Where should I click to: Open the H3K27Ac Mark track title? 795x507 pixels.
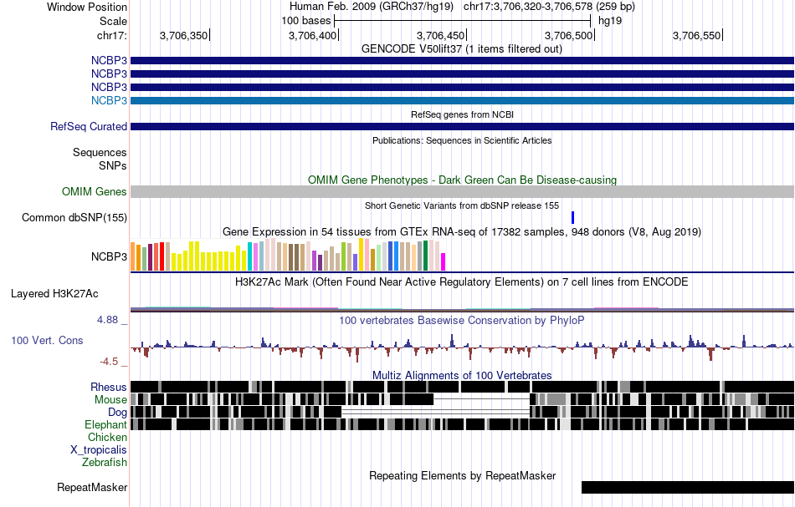pos(462,281)
